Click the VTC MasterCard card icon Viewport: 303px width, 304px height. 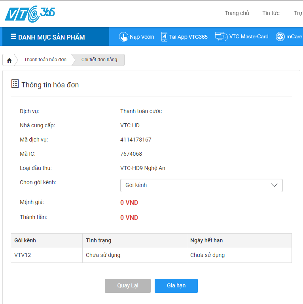click(221, 36)
